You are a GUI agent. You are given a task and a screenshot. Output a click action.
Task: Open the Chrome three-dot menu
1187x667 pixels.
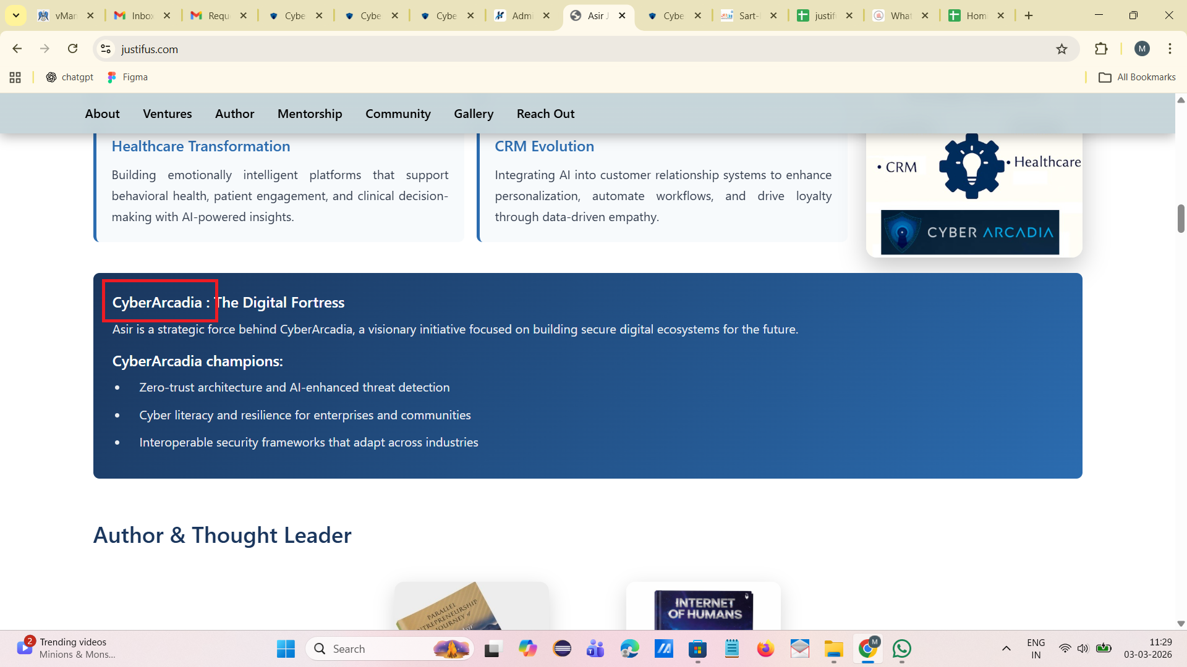pos(1170,49)
